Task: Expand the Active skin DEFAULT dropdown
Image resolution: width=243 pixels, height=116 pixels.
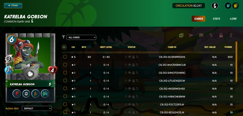Action: (x=37, y=108)
